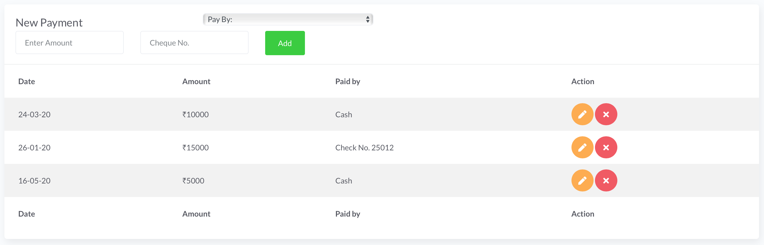This screenshot has width=764, height=245.
Task: Select the 26-01-20 date cell
Action: click(35, 148)
